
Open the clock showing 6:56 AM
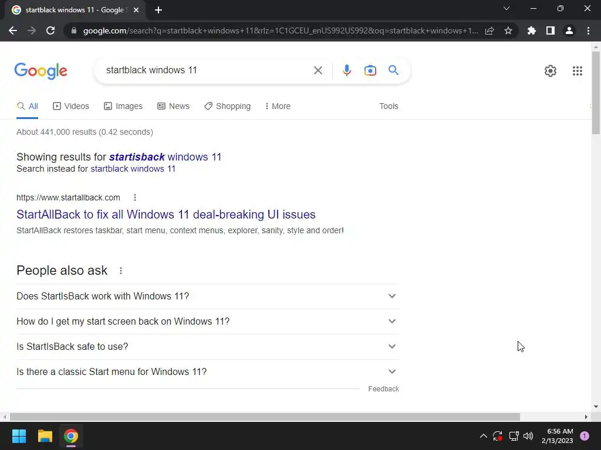tap(558, 436)
